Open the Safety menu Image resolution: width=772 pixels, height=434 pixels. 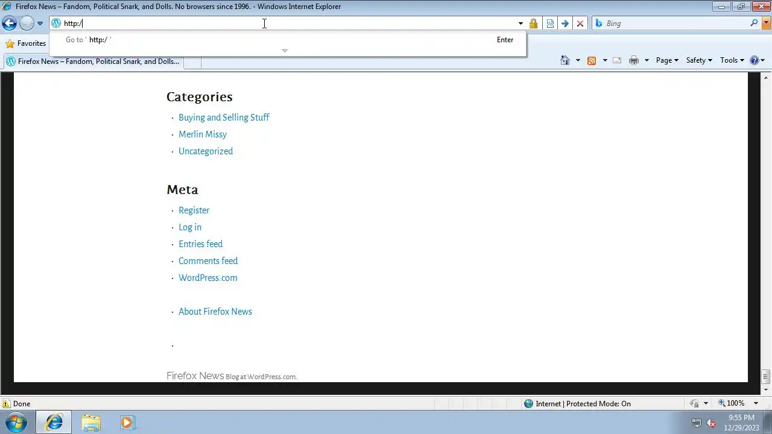tap(699, 60)
